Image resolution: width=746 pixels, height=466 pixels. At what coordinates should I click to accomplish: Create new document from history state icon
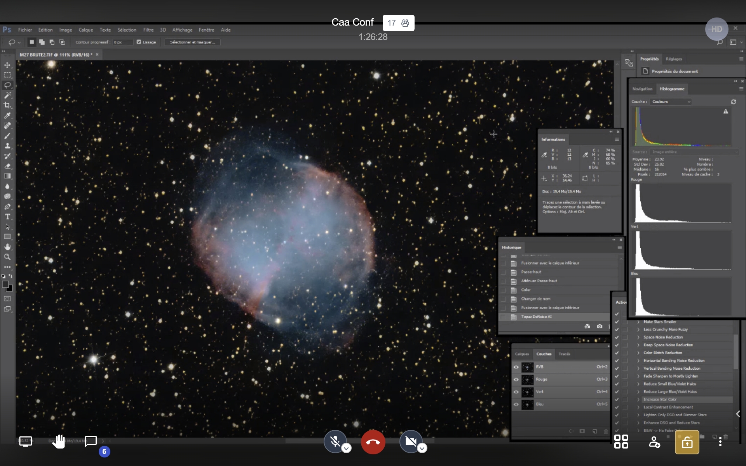(x=587, y=326)
